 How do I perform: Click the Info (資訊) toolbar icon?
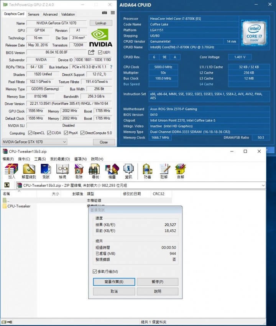(x=128, y=171)
